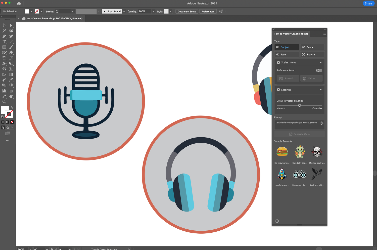The height and width of the screenshot is (250, 377).
Task: Activate the Eyedropper tool
Action: click(x=11, y=80)
